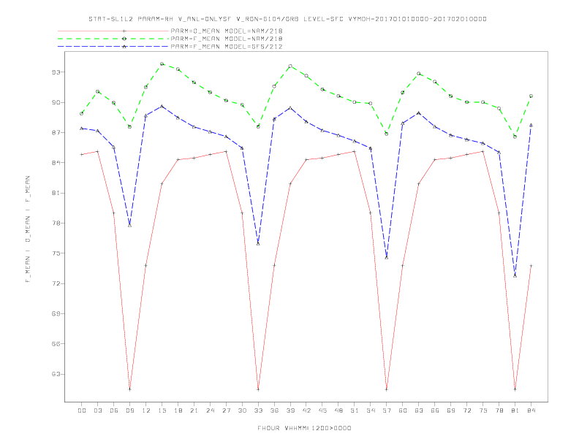Image resolution: width=579 pixels, height=447 pixels.
Task: Click forecast hour 54 label on horizontal axis
Action: pyautogui.click(x=371, y=410)
